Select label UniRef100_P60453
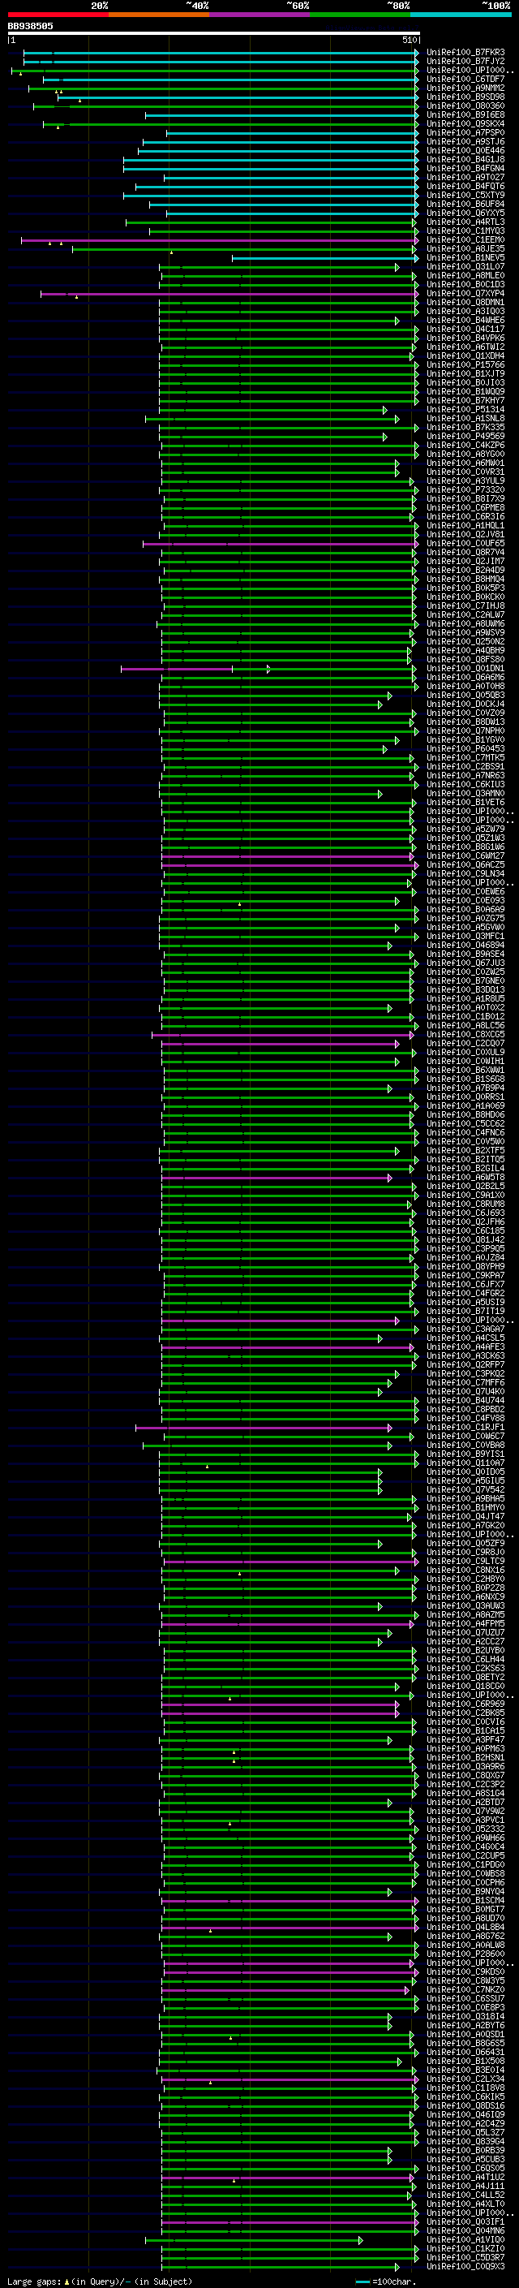The image size is (519, 2288). click(465, 749)
